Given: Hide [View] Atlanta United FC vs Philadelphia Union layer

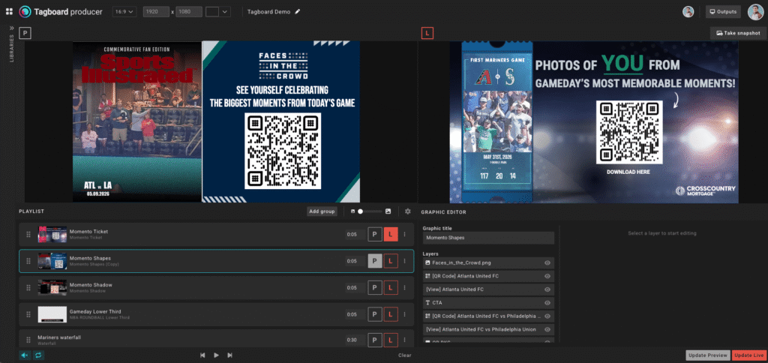Looking at the screenshot, I should coord(547,329).
